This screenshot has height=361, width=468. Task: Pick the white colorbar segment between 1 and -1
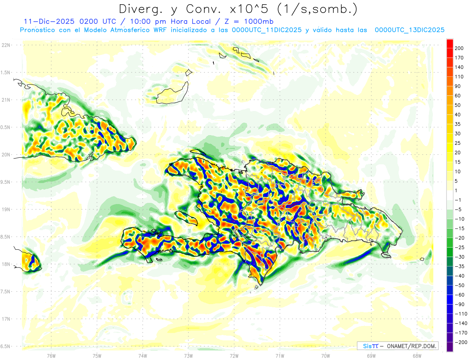450,195
